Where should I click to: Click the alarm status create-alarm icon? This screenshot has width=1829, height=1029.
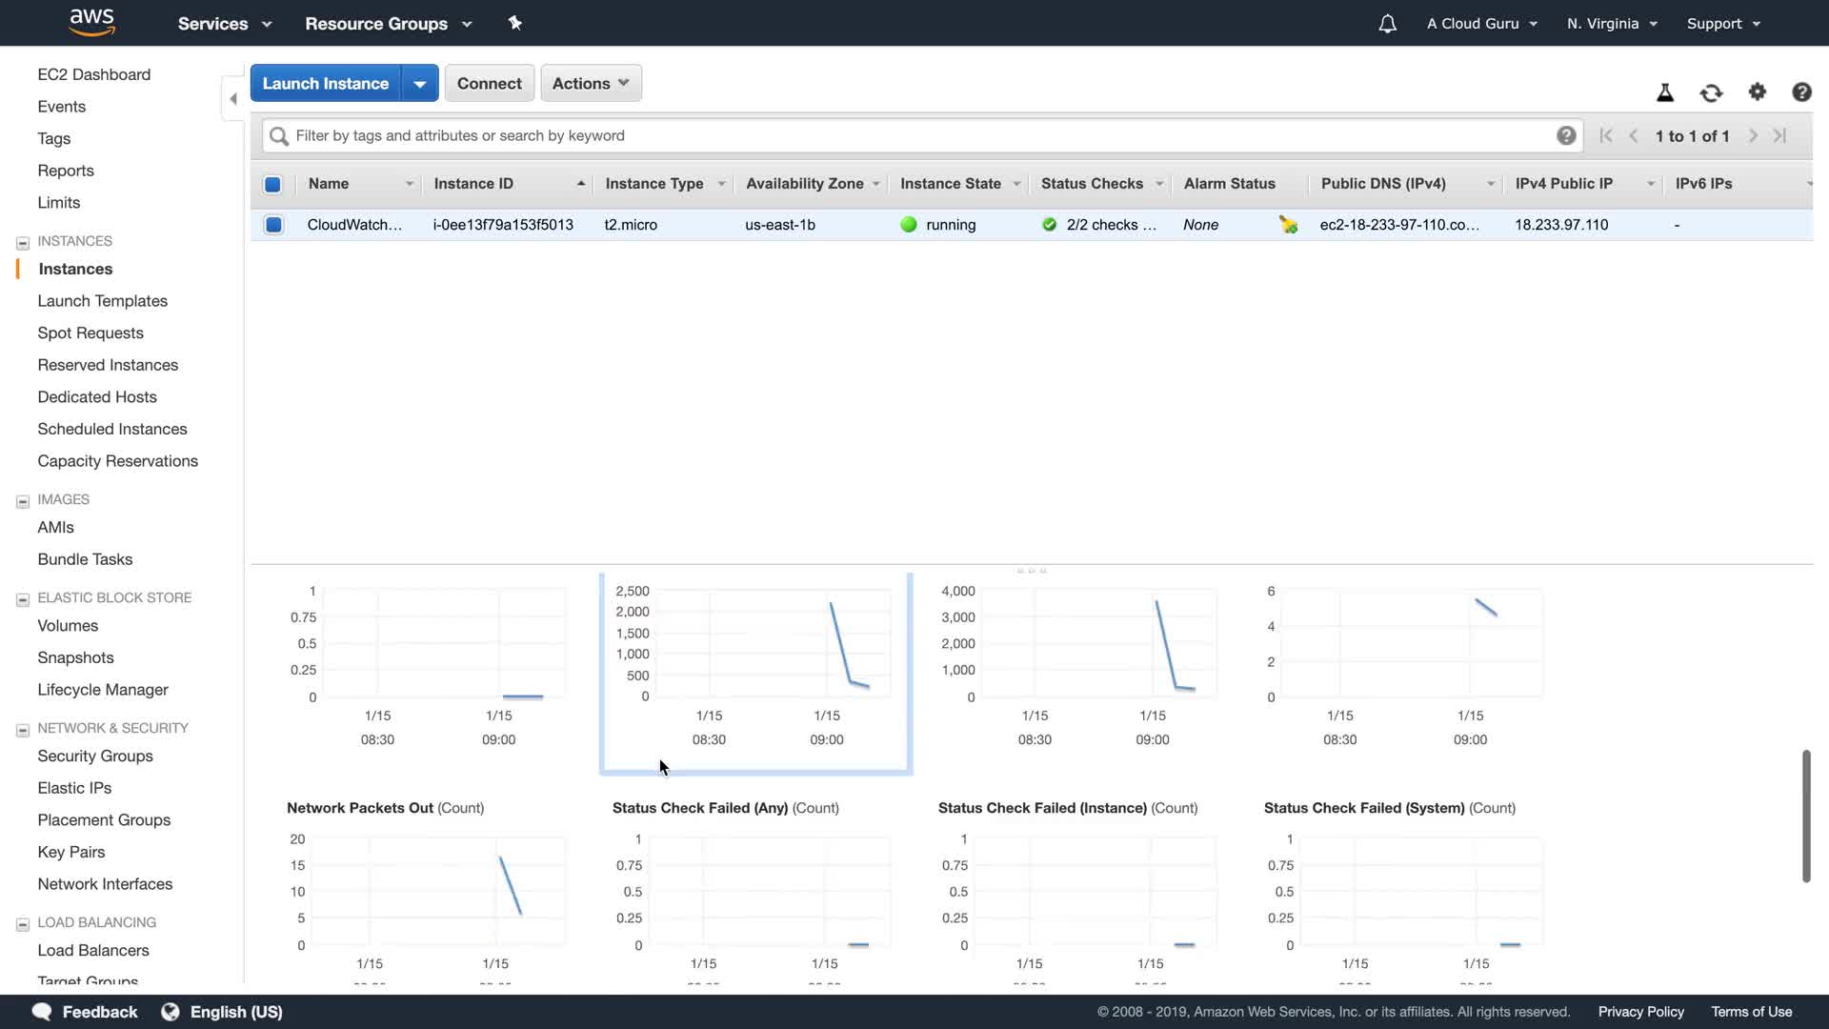click(x=1288, y=225)
